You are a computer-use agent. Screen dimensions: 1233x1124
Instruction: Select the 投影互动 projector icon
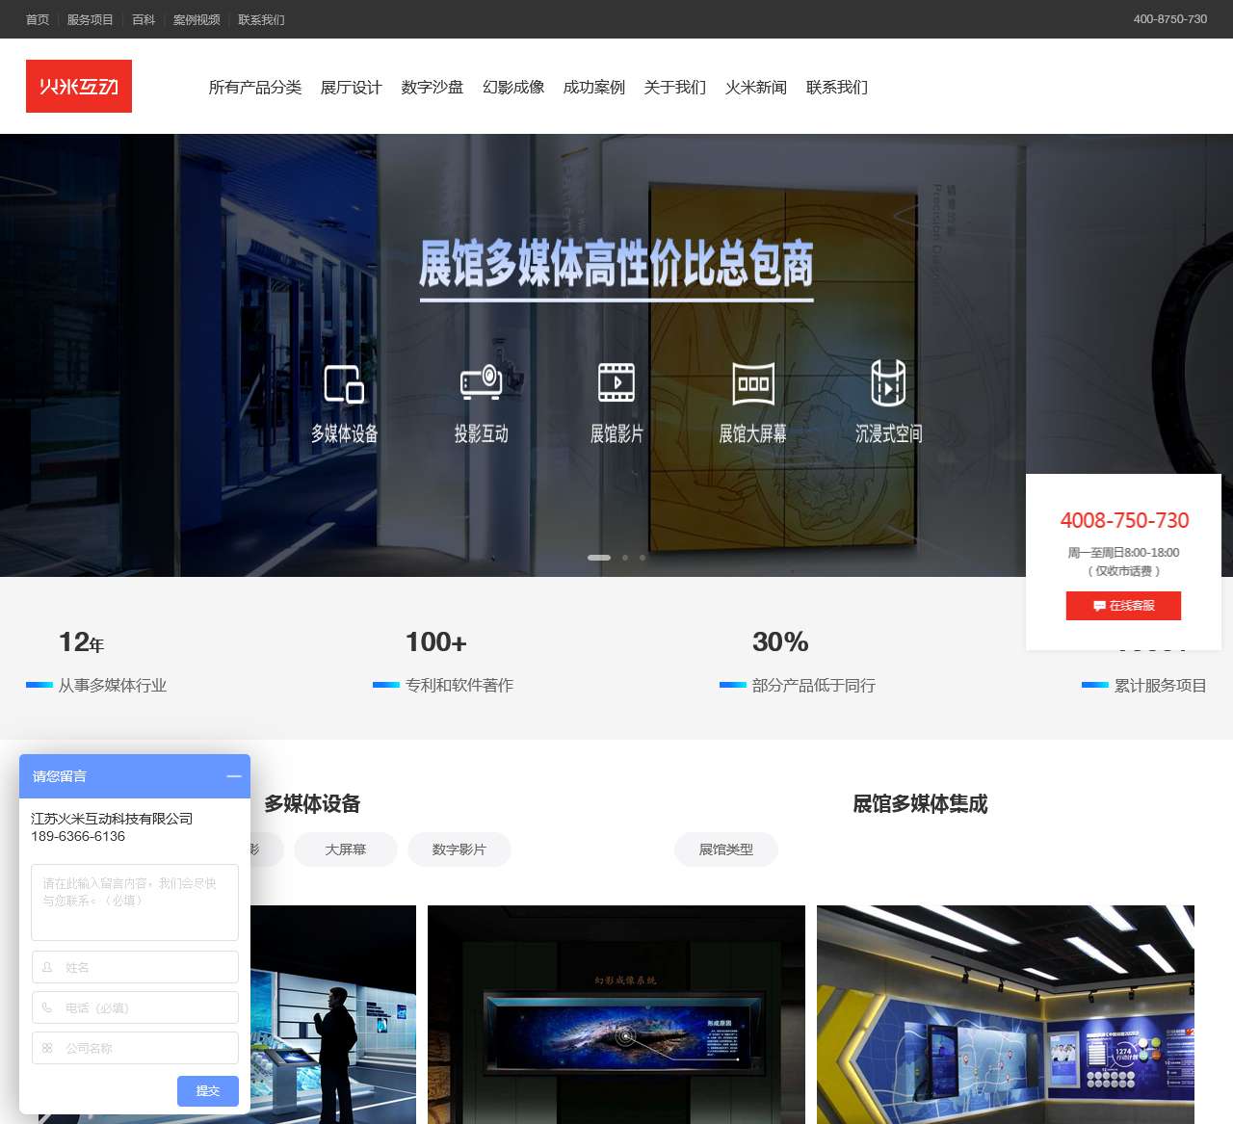[x=481, y=382]
